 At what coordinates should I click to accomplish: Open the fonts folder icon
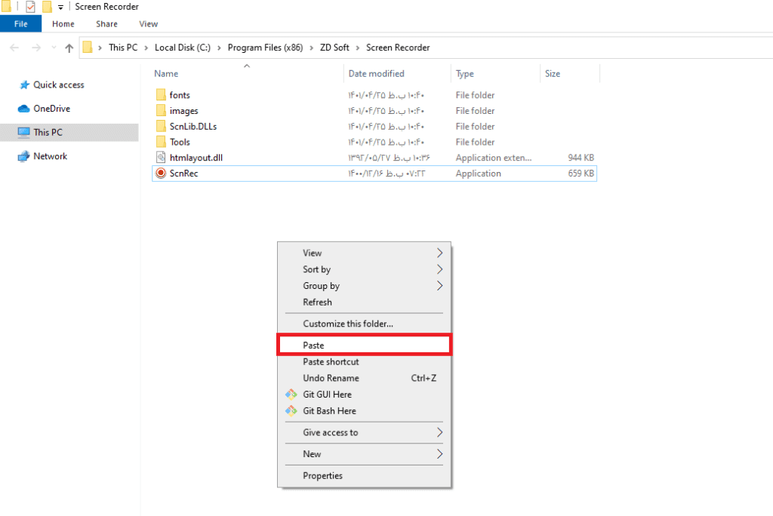[160, 95]
